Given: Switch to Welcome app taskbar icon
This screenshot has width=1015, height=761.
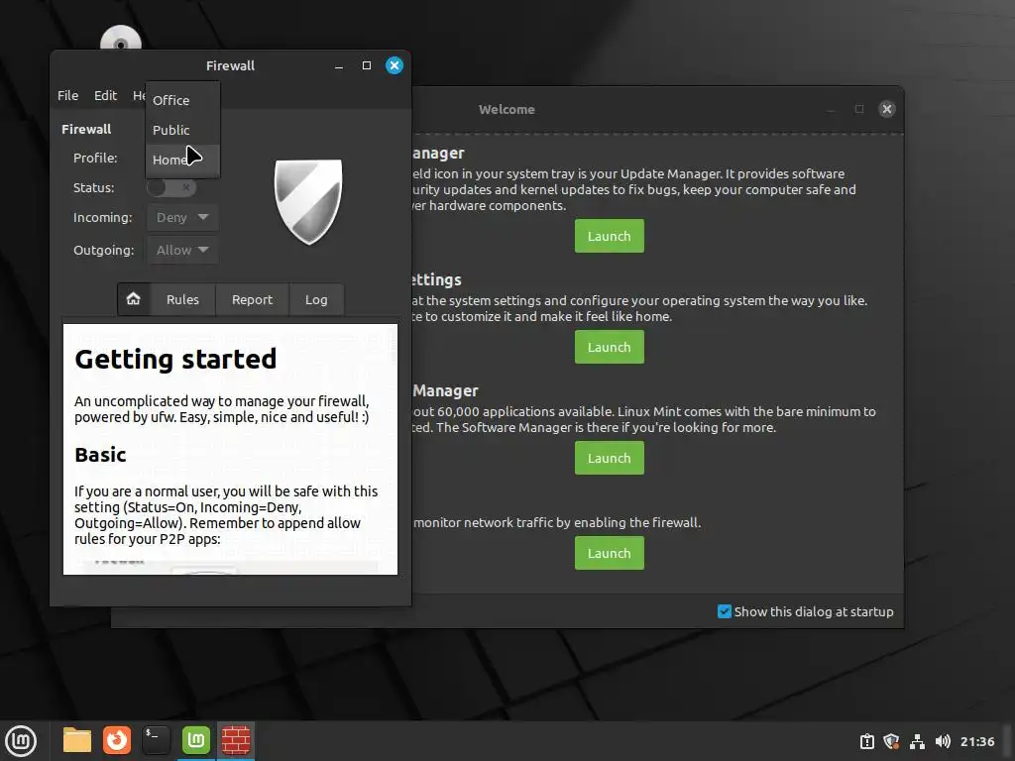Looking at the screenshot, I should click(196, 740).
